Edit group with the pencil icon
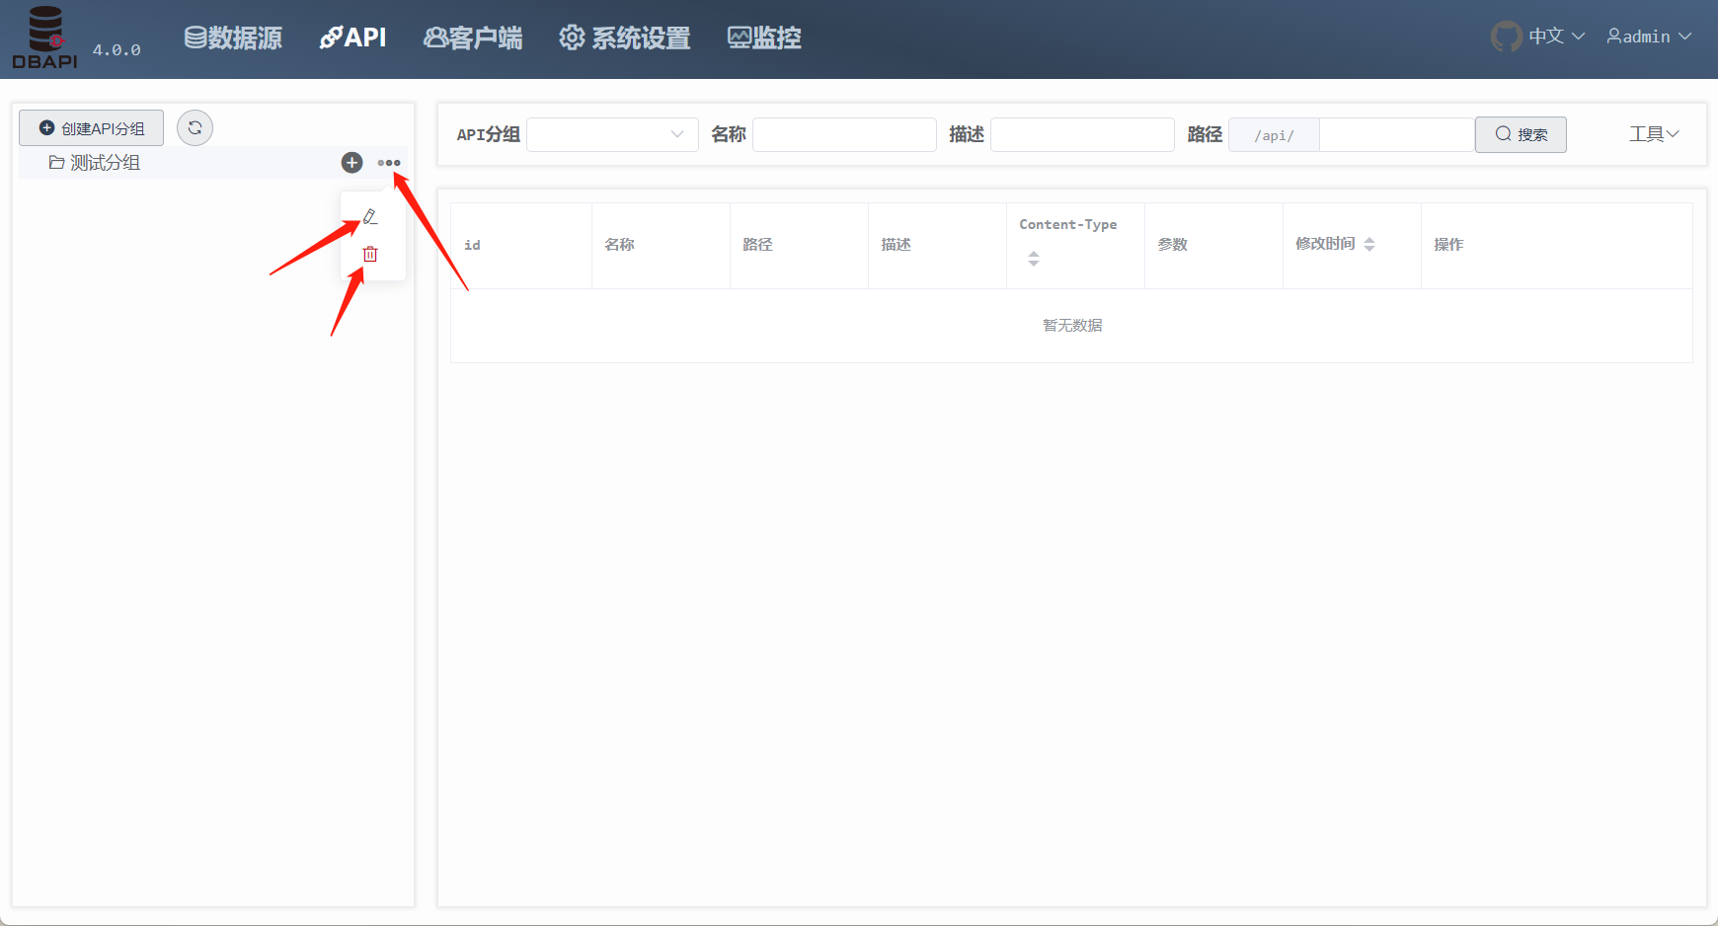The height and width of the screenshot is (926, 1718). click(x=370, y=216)
